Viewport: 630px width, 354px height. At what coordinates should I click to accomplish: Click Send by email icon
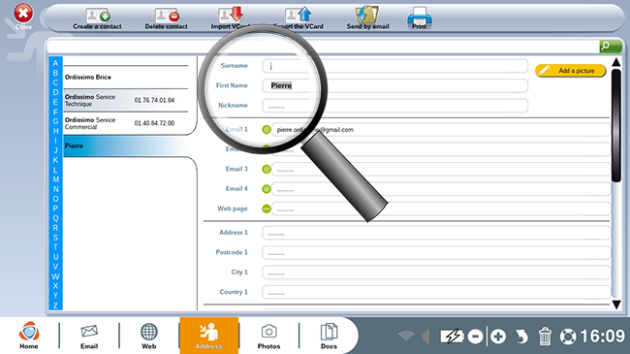click(x=367, y=15)
